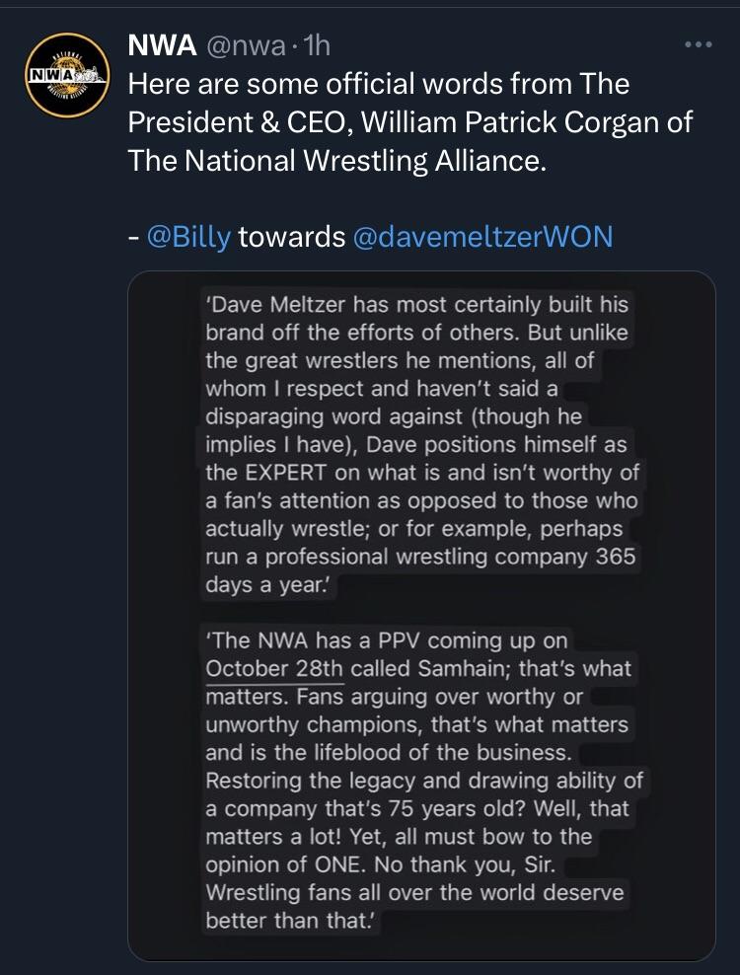
Task: Open the attached statement image
Action: coord(421,616)
